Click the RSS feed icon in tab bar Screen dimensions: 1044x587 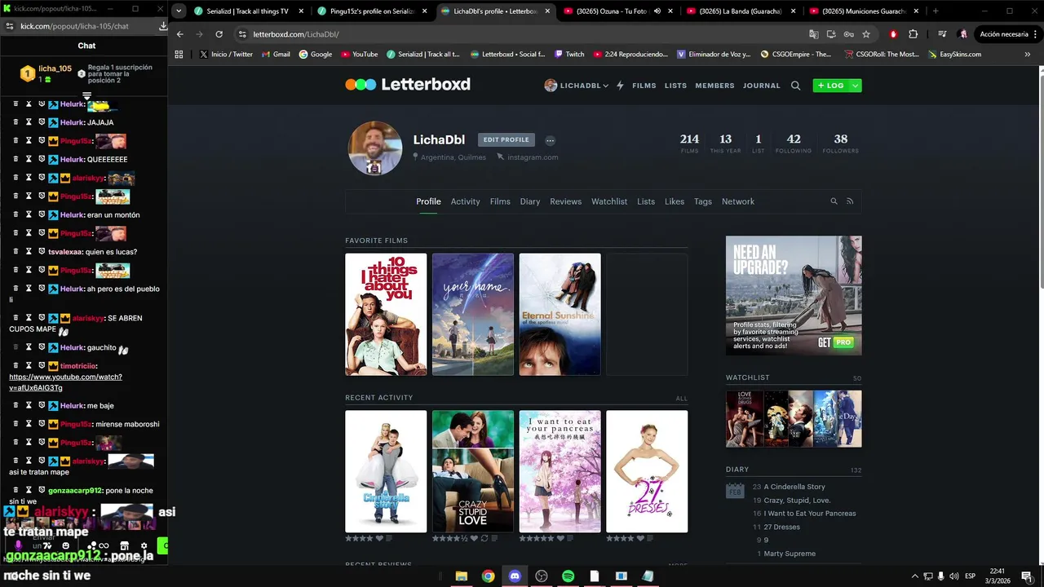click(x=849, y=201)
